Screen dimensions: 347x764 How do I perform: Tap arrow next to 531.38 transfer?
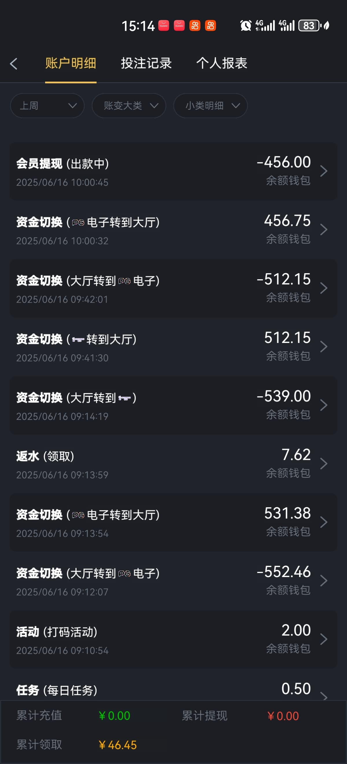[324, 522]
